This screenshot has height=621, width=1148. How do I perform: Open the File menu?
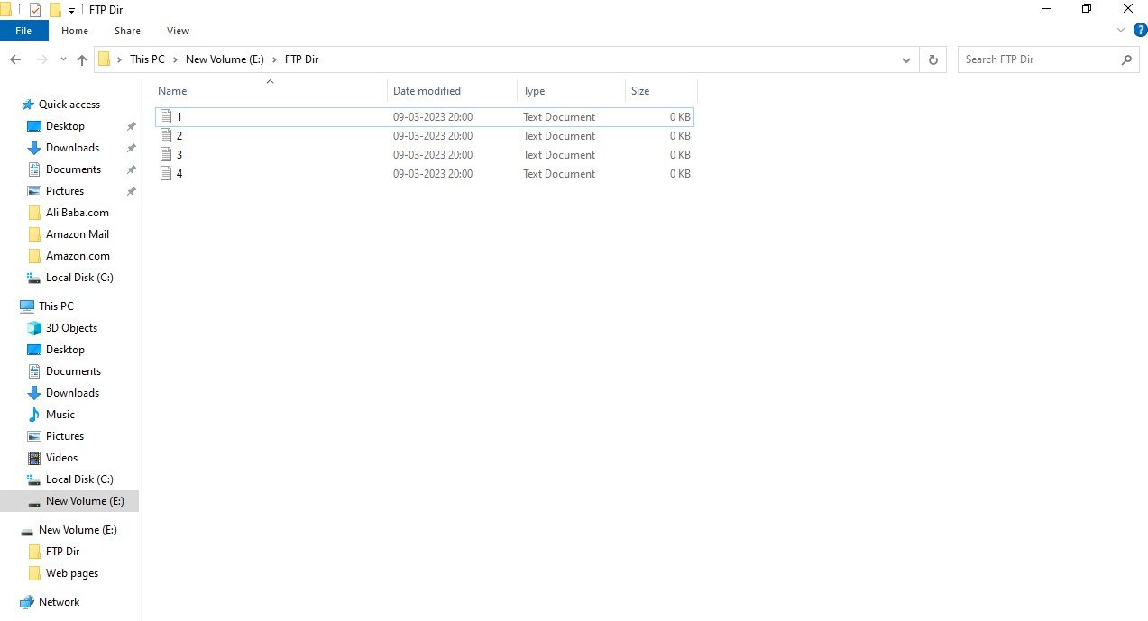click(23, 31)
